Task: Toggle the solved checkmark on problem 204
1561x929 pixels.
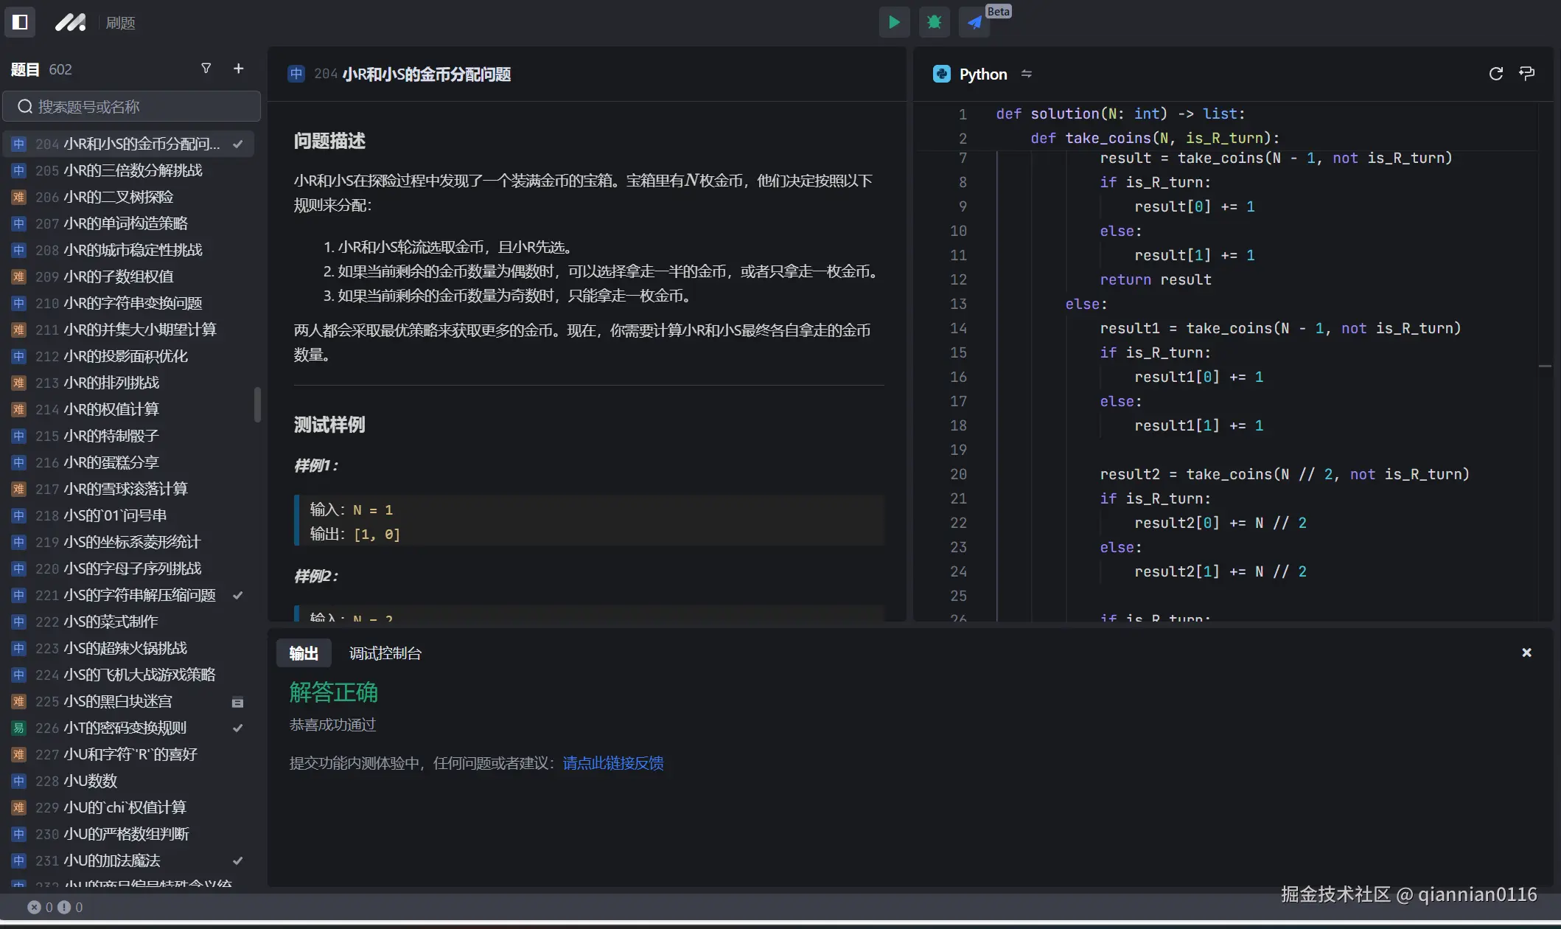Action: click(237, 144)
